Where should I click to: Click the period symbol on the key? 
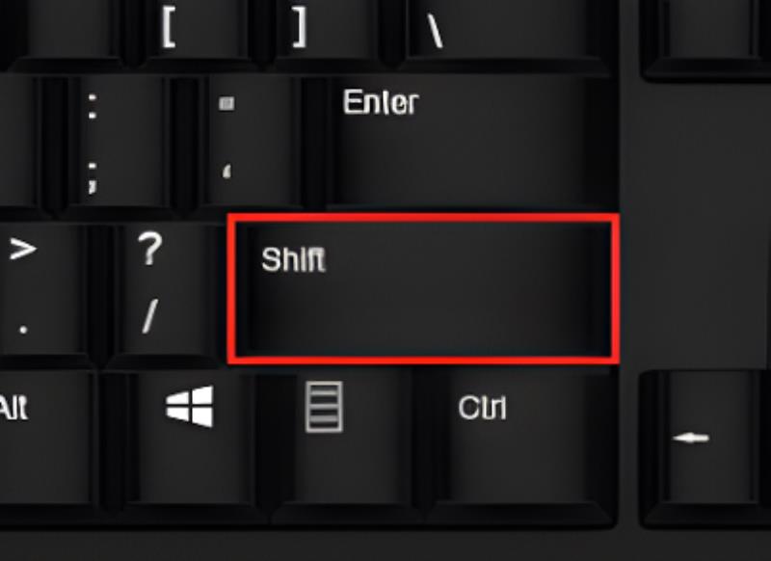click(22, 330)
